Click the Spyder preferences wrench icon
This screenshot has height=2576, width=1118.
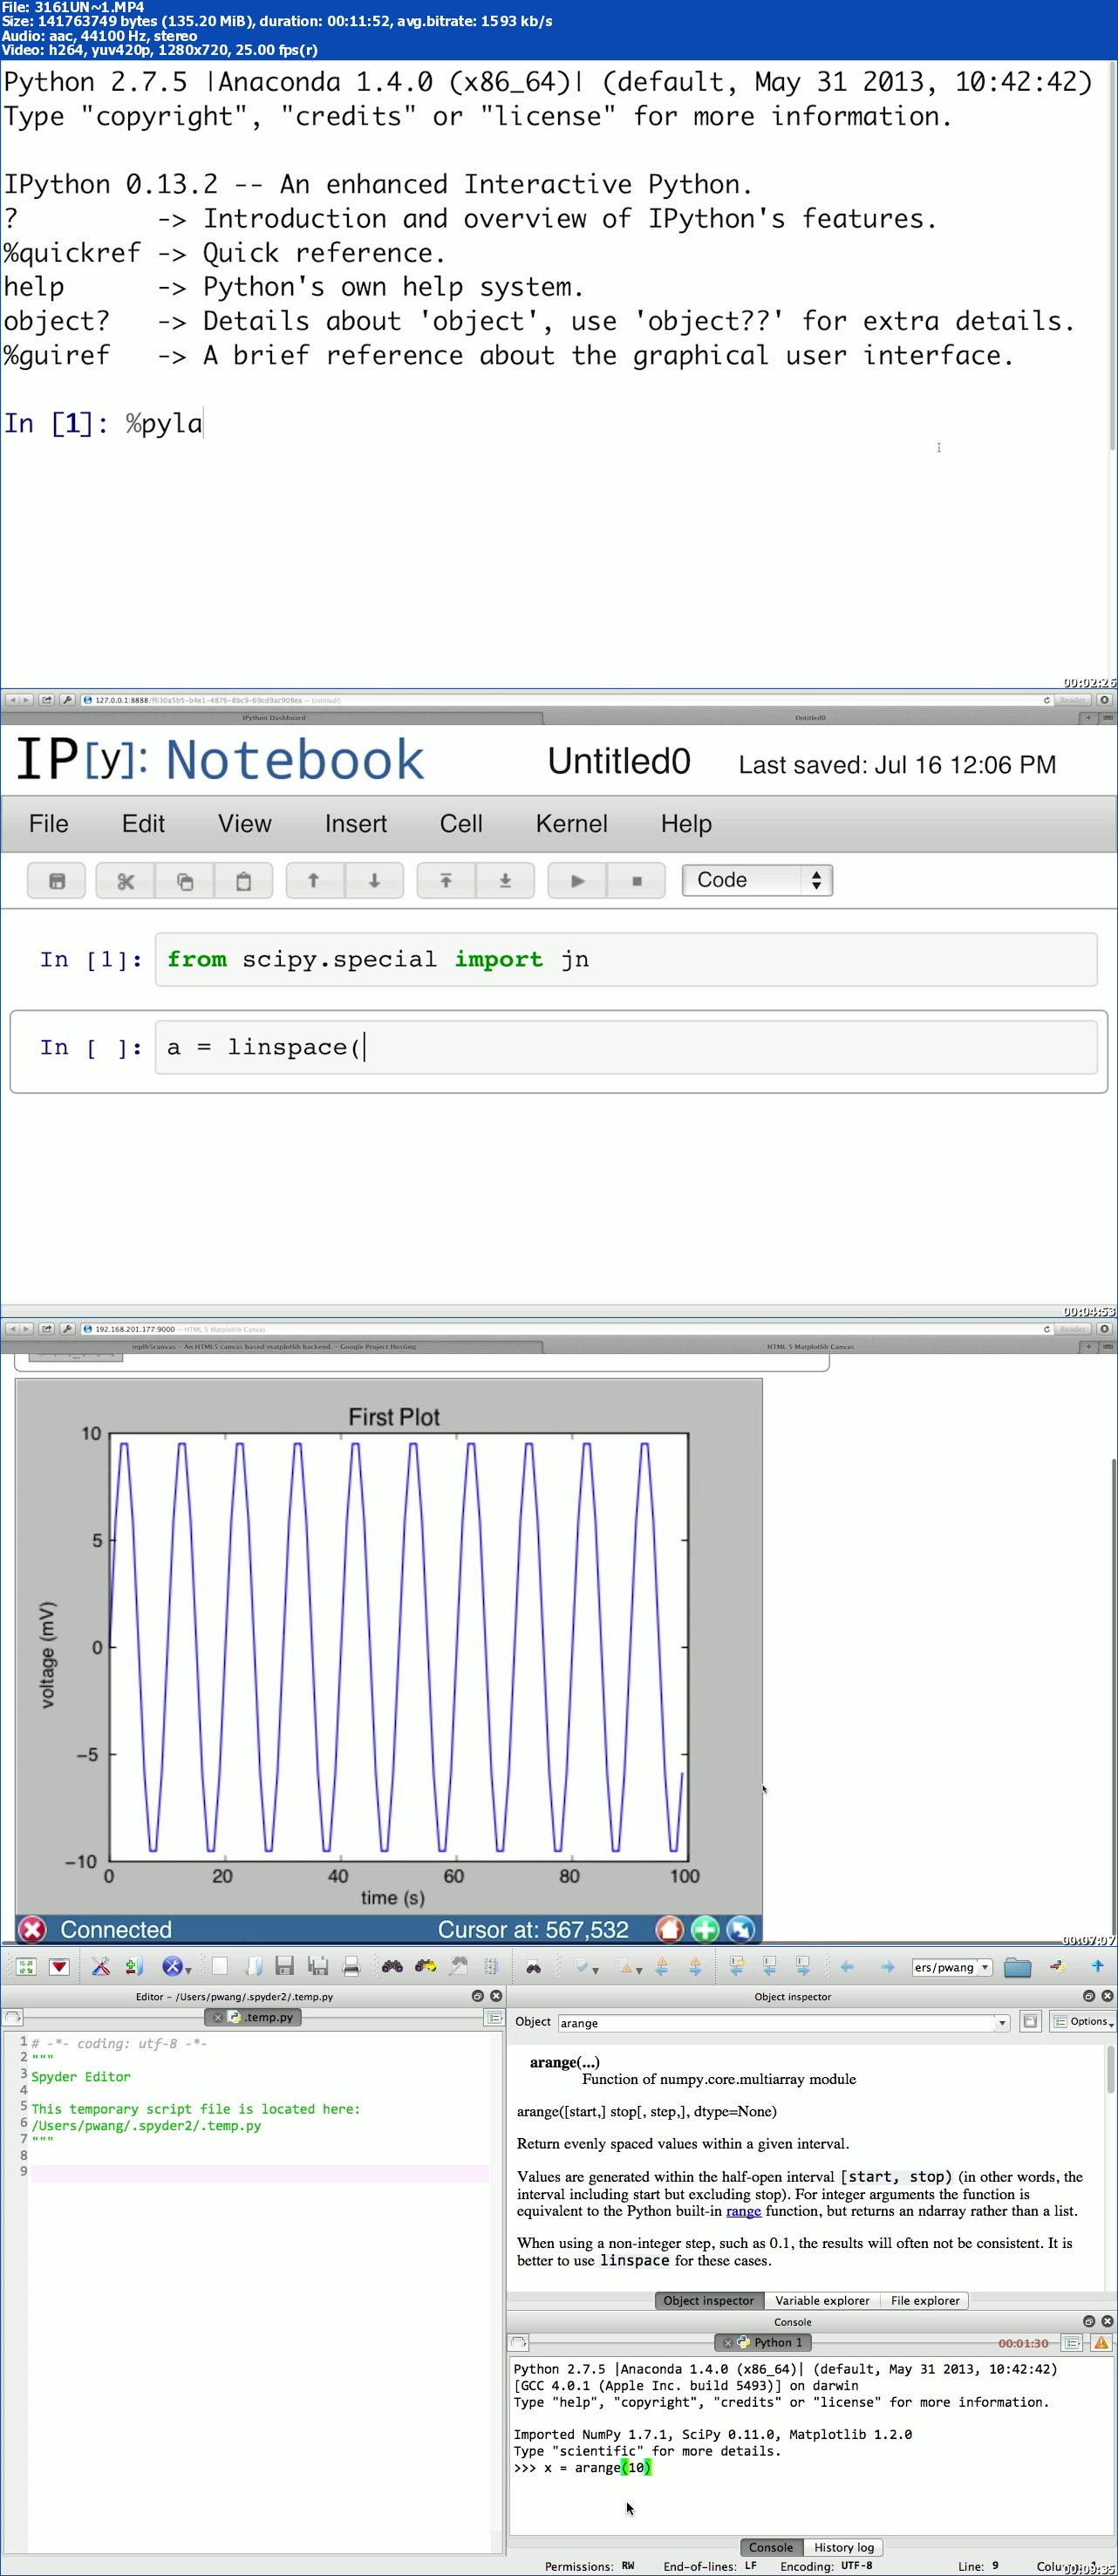pos(101,1966)
